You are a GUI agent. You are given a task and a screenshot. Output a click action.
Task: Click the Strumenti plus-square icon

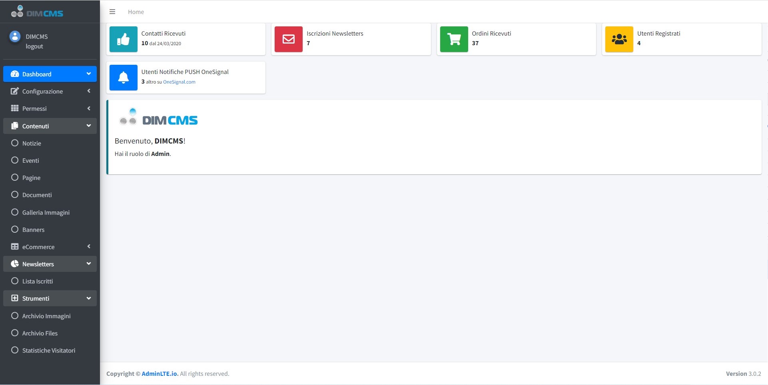click(15, 298)
